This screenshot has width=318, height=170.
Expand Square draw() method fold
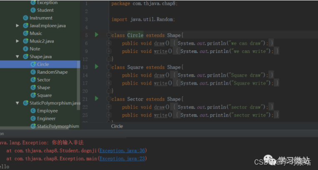[109, 75]
